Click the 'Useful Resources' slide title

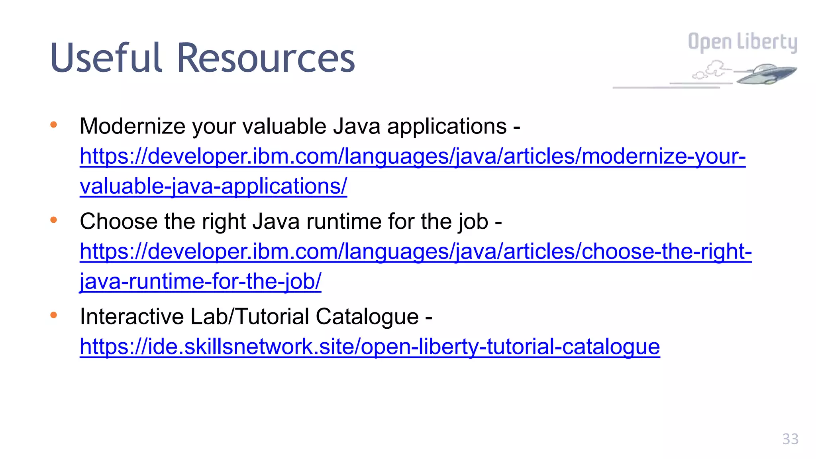click(x=202, y=58)
